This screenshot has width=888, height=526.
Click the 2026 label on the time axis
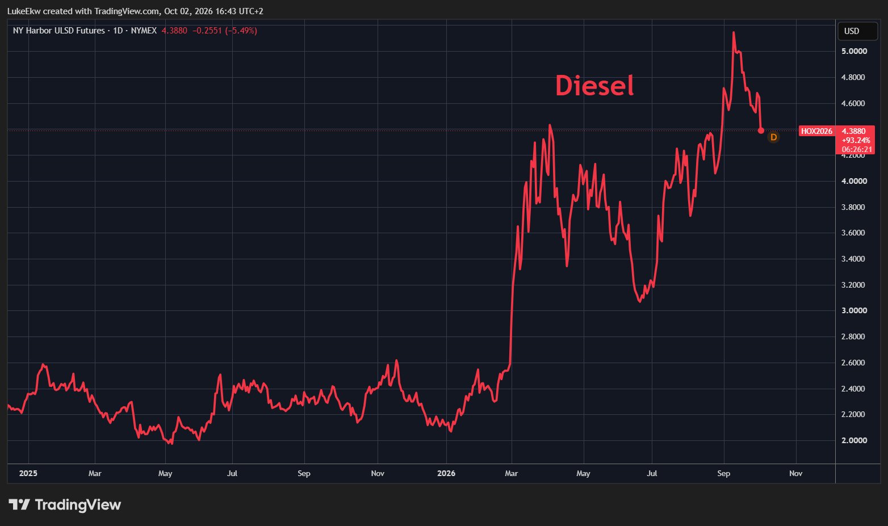pyautogui.click(x=446, y=473)
